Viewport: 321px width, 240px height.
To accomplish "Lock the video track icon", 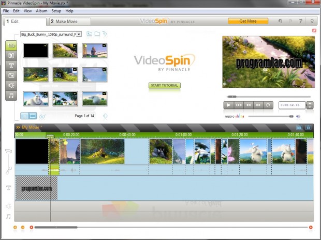I will pos(8,151).
